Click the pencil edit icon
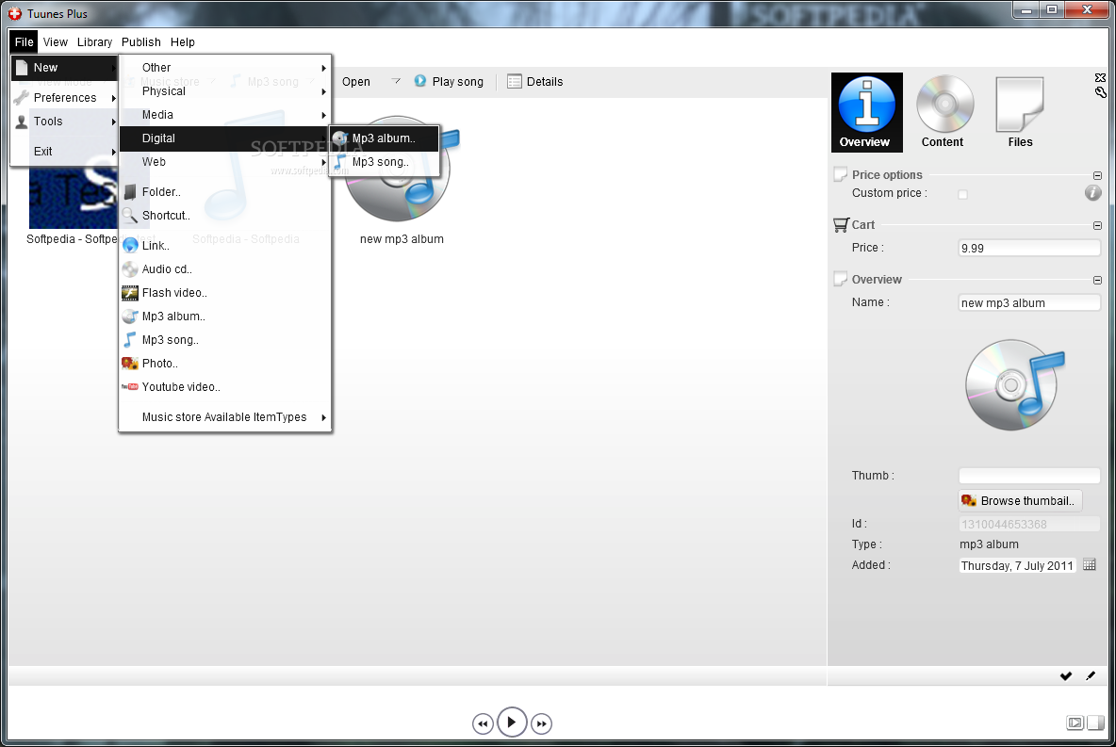This screenshot has height=747, width=1116. 1091,675
